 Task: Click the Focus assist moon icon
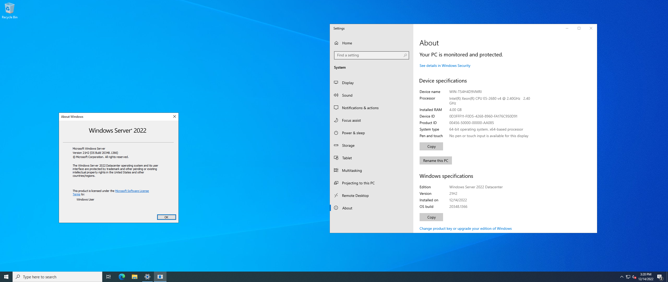pos(336,120)
